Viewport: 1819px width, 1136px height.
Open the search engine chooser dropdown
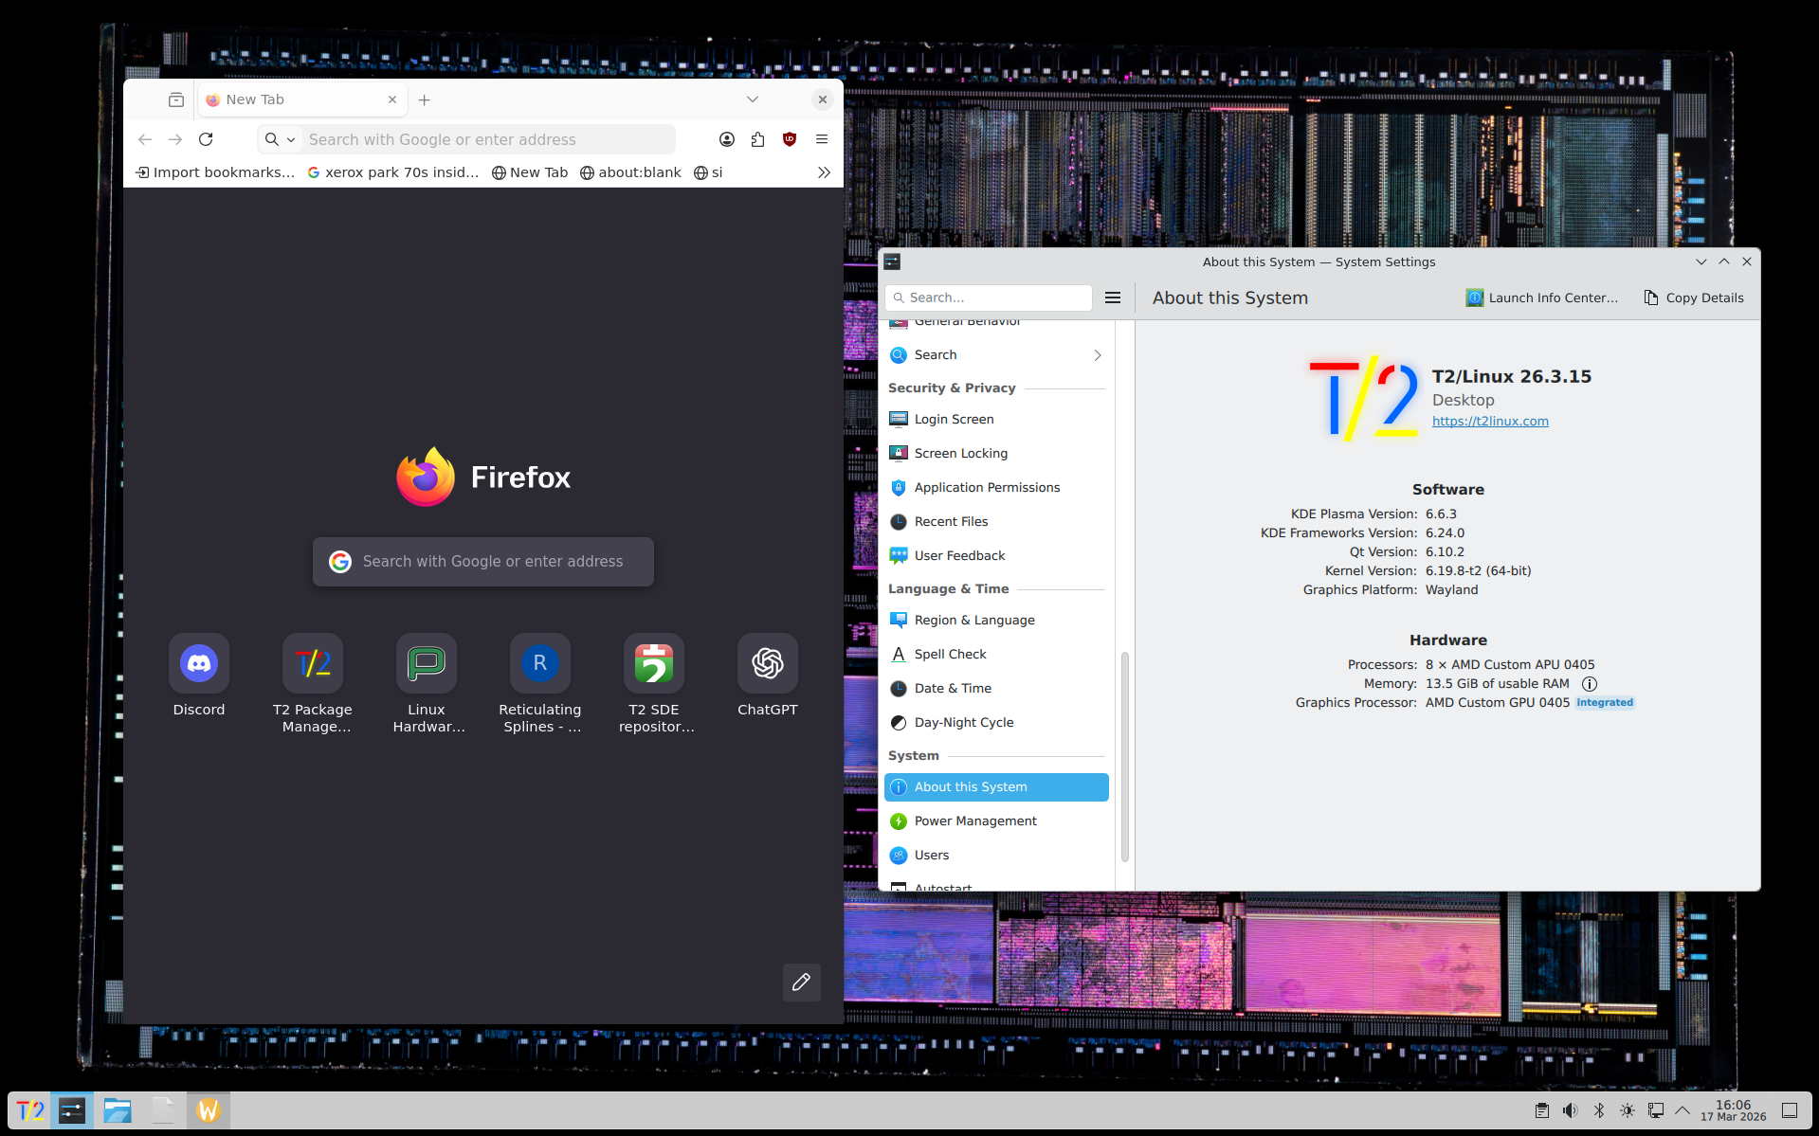(281, 139)
